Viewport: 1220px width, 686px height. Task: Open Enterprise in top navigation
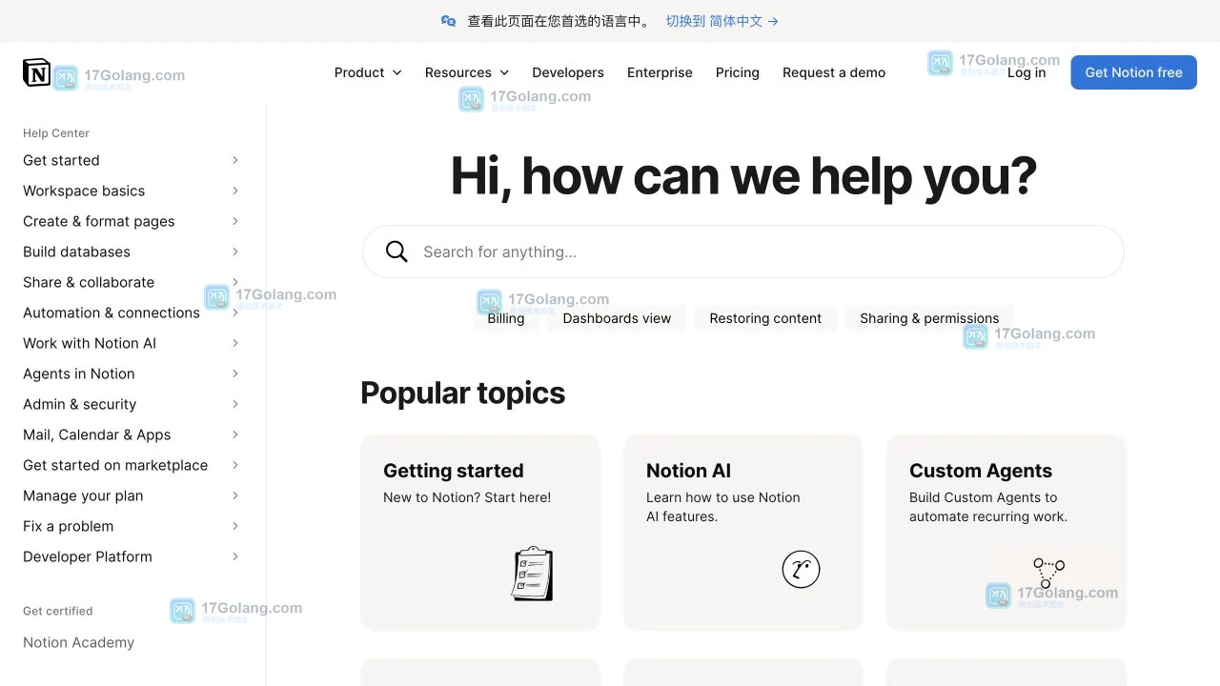point(660,72)
